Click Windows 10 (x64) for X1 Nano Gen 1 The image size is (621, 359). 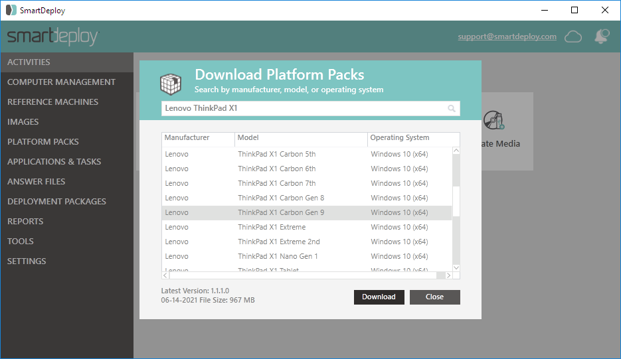(399, 257)
